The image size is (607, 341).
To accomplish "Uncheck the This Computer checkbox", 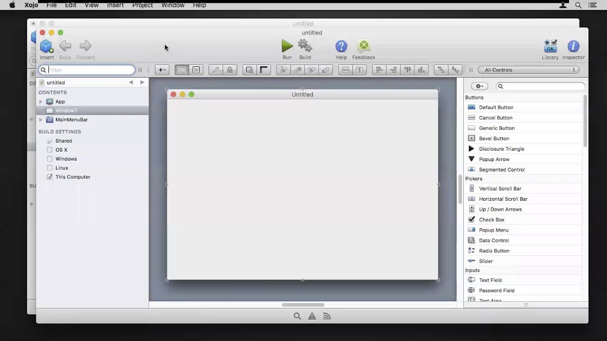I will [x=50, y=177].
